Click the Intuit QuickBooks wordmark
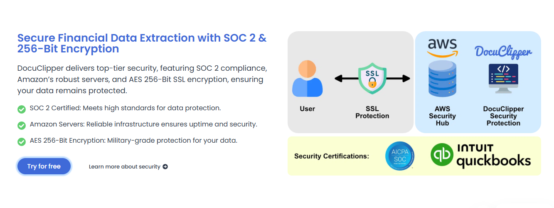Viewport: 554px width, 208px height. coord(494,156)
